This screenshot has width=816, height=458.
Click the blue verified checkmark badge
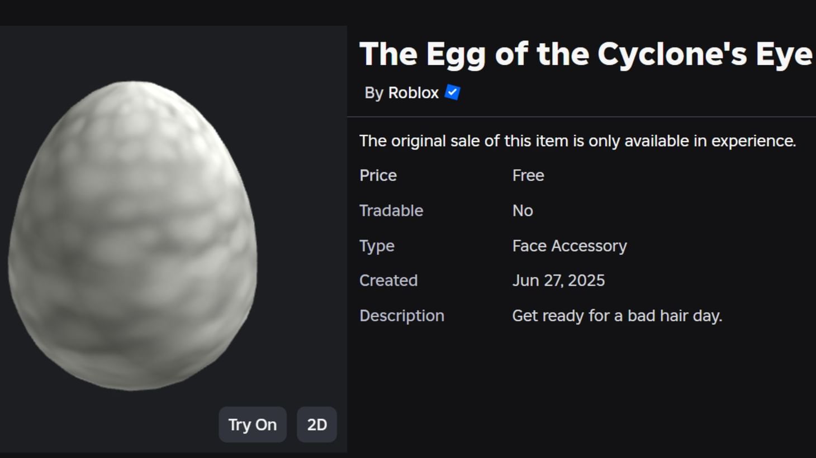[x=452, y=93]
